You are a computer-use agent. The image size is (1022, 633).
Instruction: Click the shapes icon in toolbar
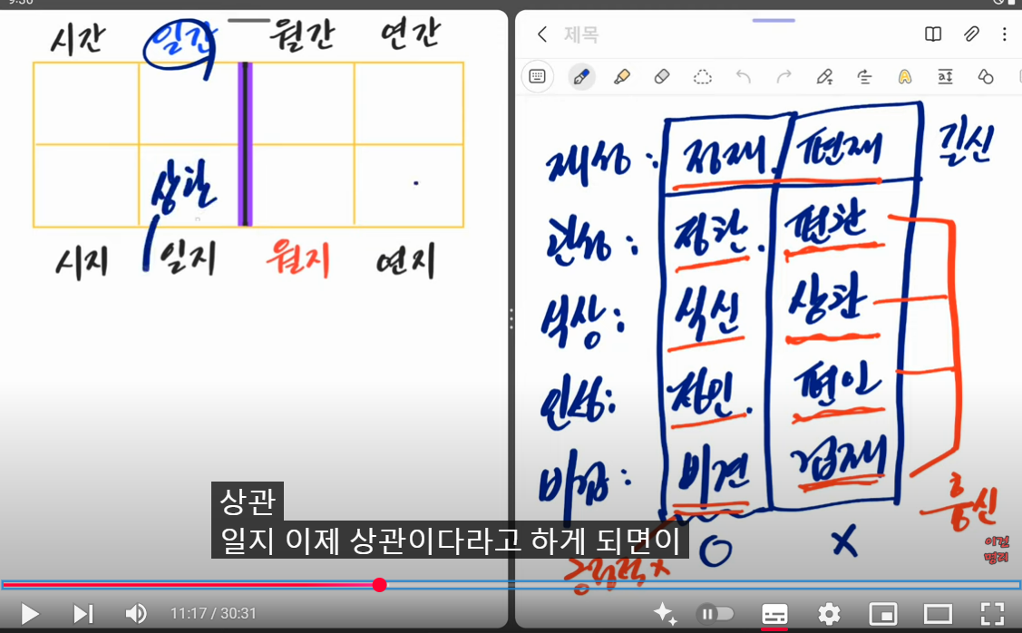pyautogui.click(x=986, y=77)
